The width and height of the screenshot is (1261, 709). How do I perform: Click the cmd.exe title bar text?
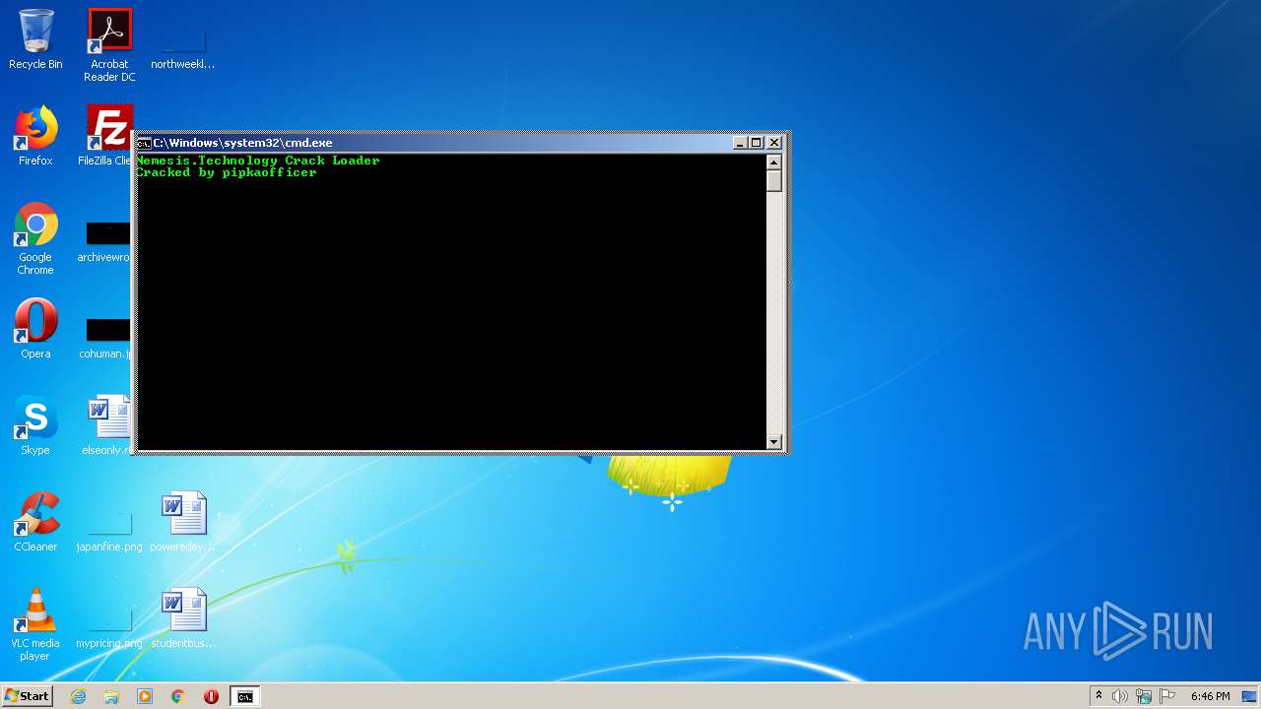(x=242, y=143)
